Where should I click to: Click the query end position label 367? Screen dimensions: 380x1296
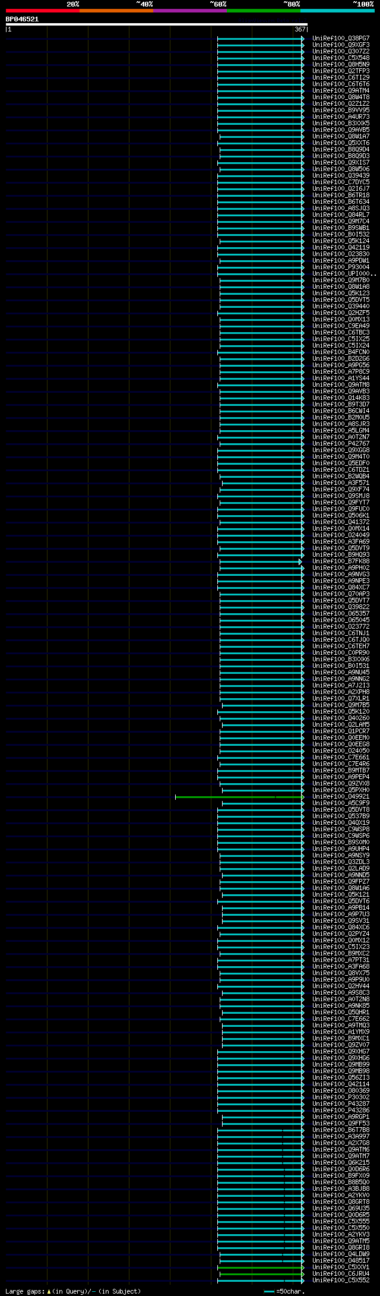click(x=300, y=29)
